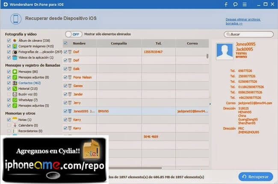Open the Desea eliminar archivos borrados link

pos(242,21)
